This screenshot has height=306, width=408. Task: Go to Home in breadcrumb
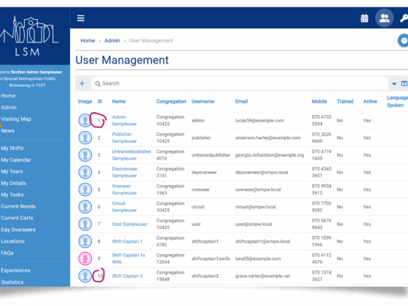[x=87, y=41]
